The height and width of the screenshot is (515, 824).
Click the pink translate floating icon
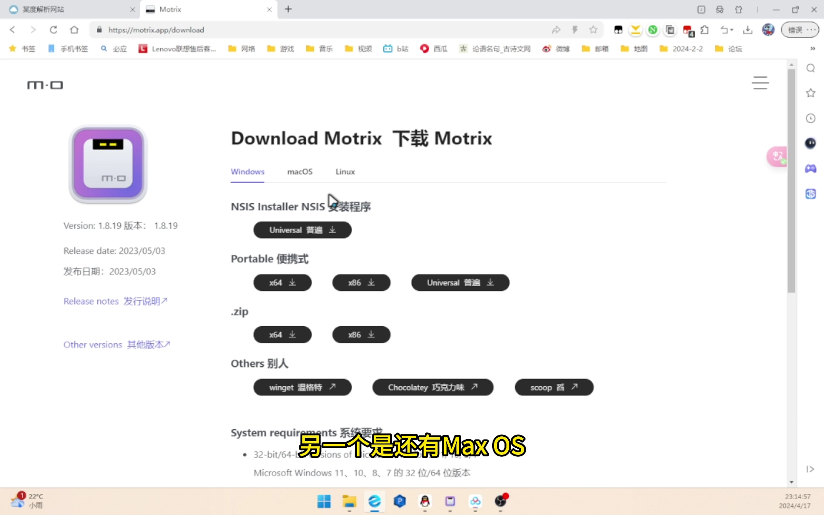777,156
